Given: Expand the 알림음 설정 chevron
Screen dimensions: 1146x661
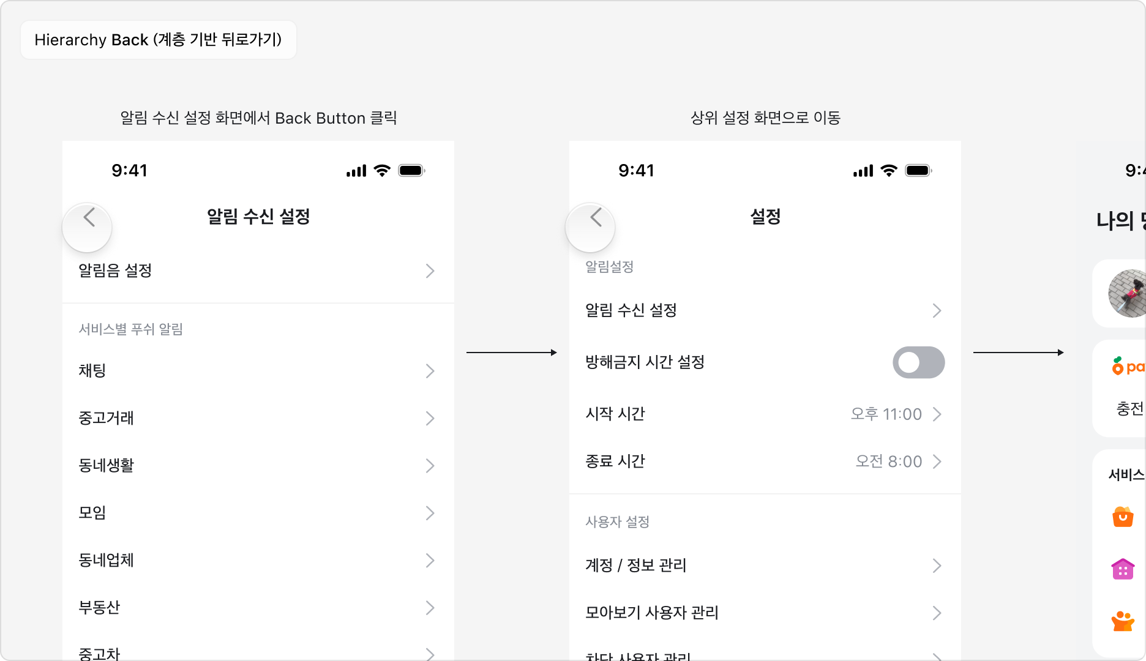Looking at the screenshot, I should pos(430,271).
